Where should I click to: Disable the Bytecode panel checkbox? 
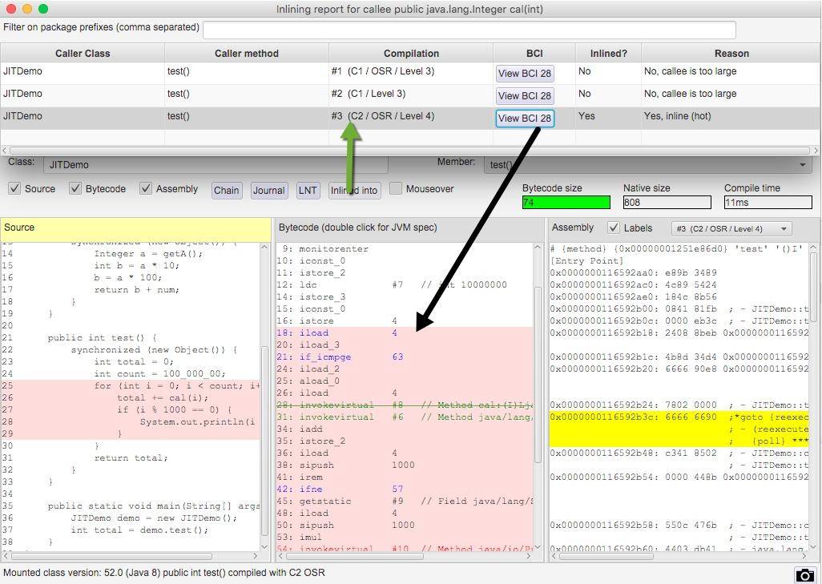[x=75, y=189]
